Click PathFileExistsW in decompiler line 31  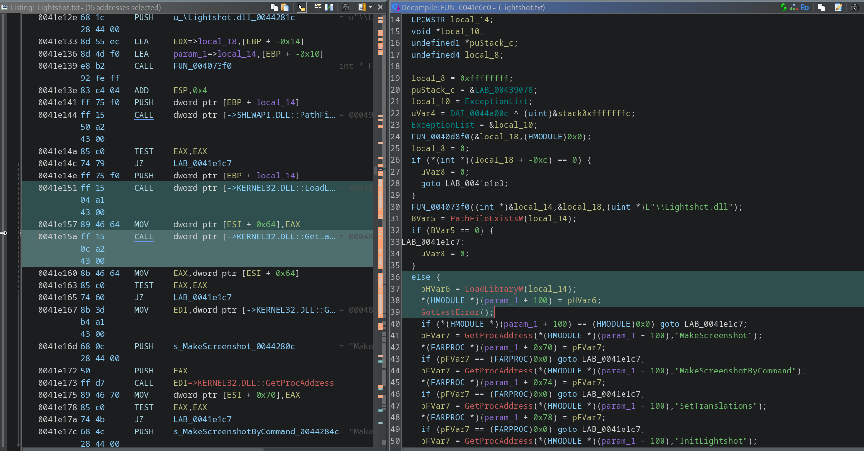486,218
